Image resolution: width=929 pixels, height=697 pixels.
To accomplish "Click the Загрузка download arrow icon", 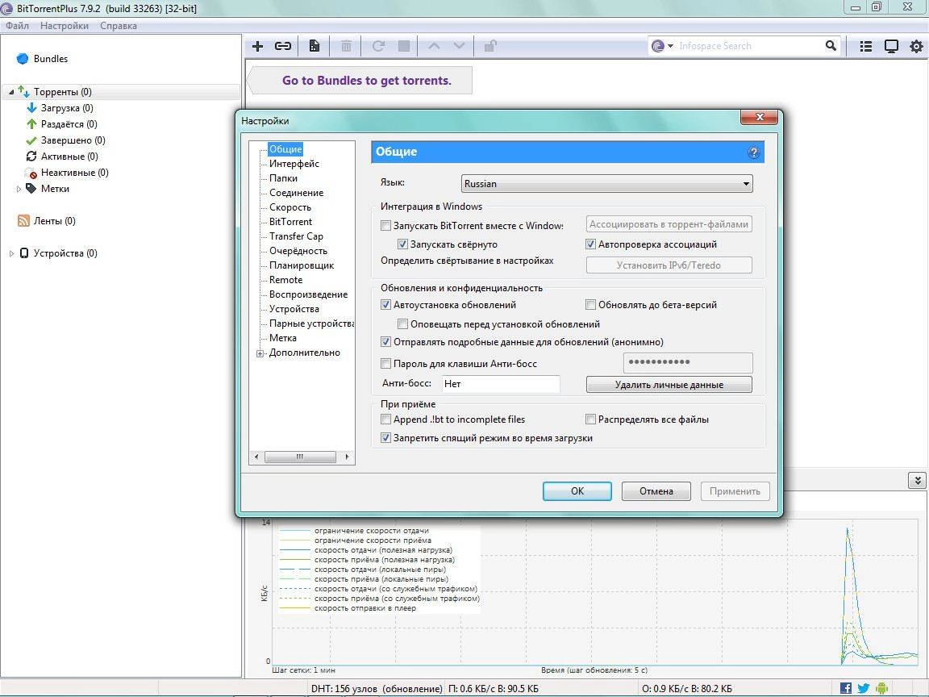I will (32, 108).
